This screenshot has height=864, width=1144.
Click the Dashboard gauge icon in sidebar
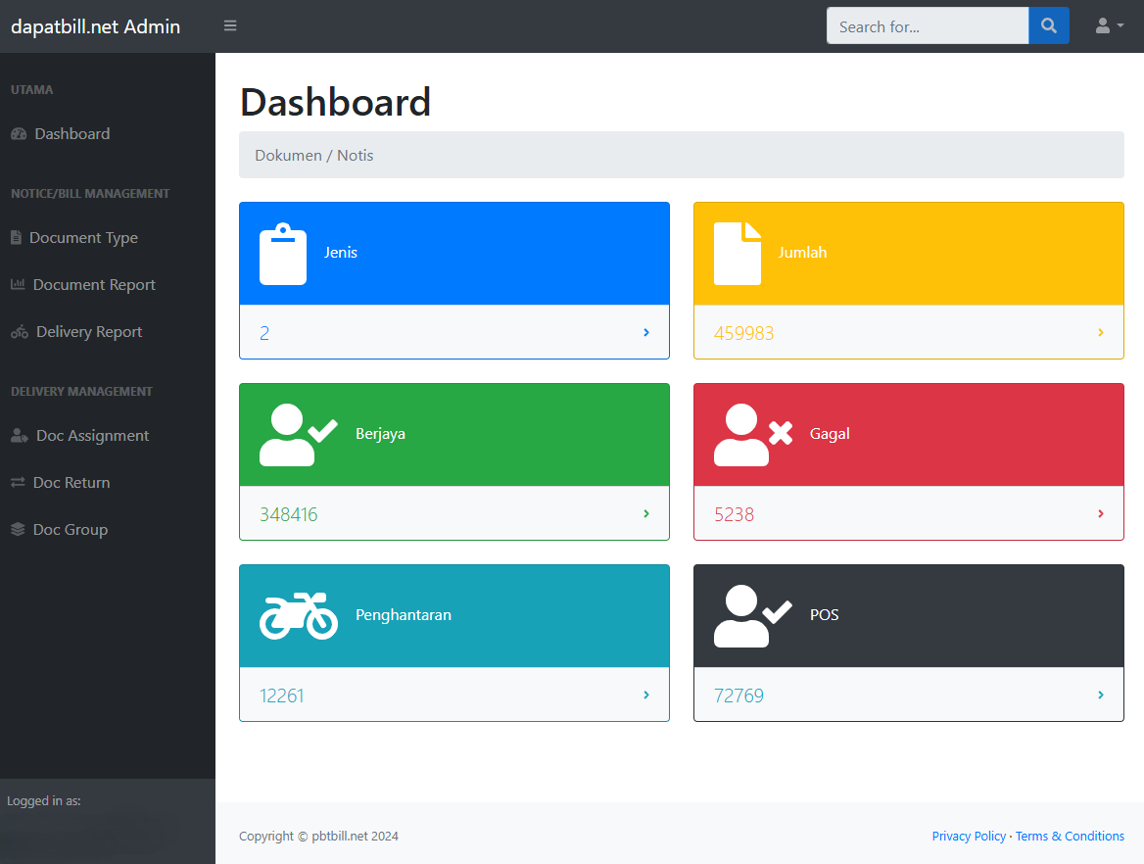(19, 134)
